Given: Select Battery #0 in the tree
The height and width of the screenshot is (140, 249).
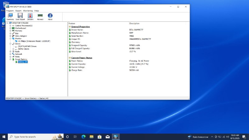Looking at the screenshot, I should pyautogui.click(x=23, y=62).
